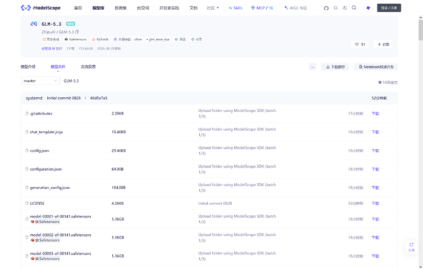Switch to the 模型介绍 tab
423x269 pixels.
tap(28, 67)
